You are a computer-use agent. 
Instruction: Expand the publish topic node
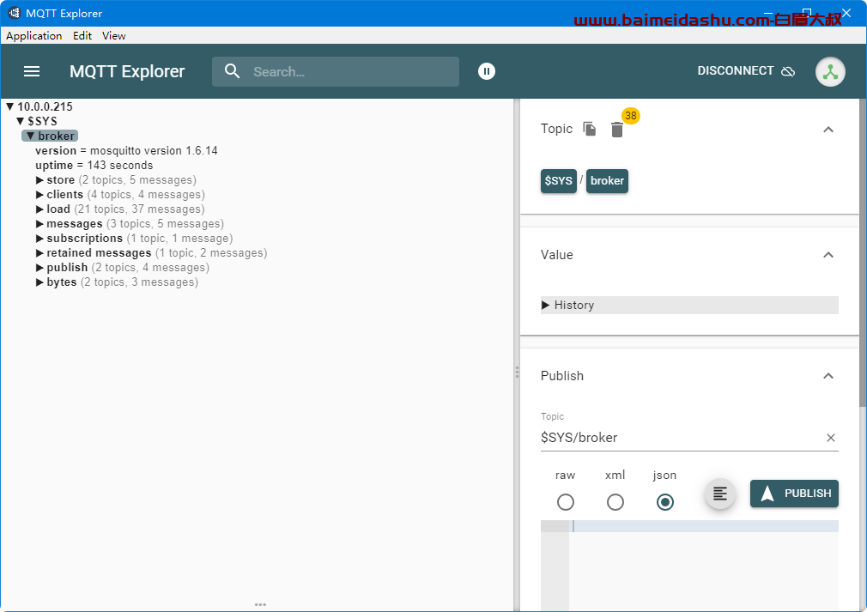coord(39,268)
